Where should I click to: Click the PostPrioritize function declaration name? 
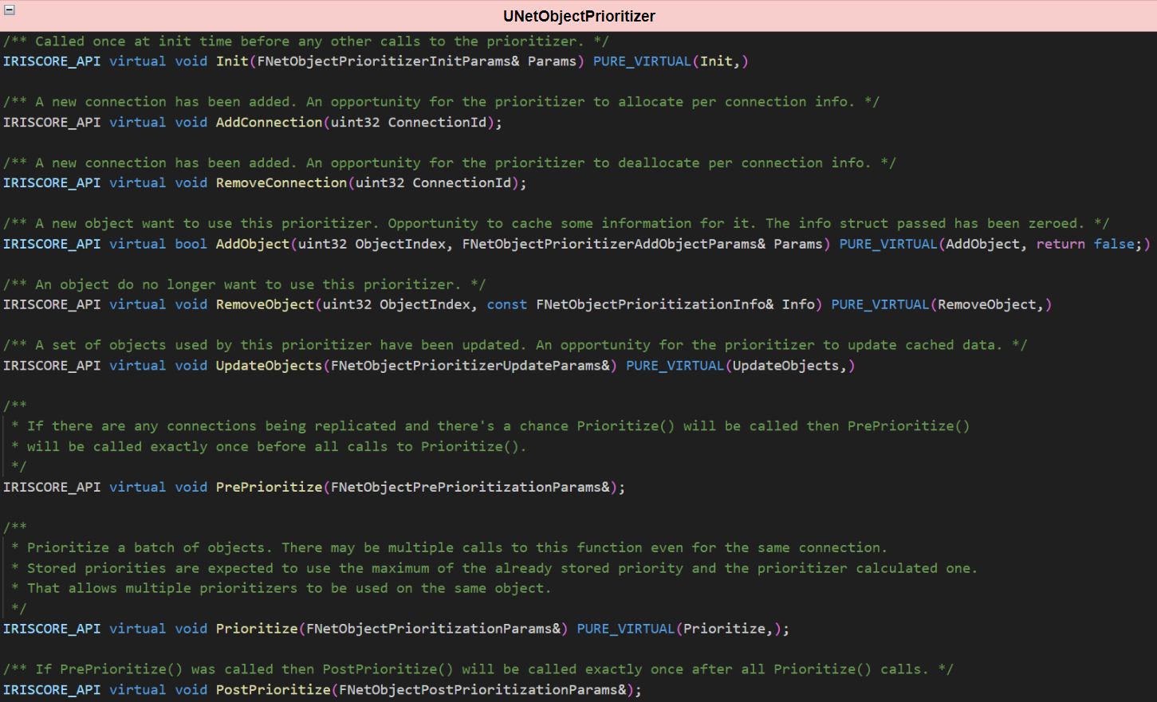click(x=273, y=690)
